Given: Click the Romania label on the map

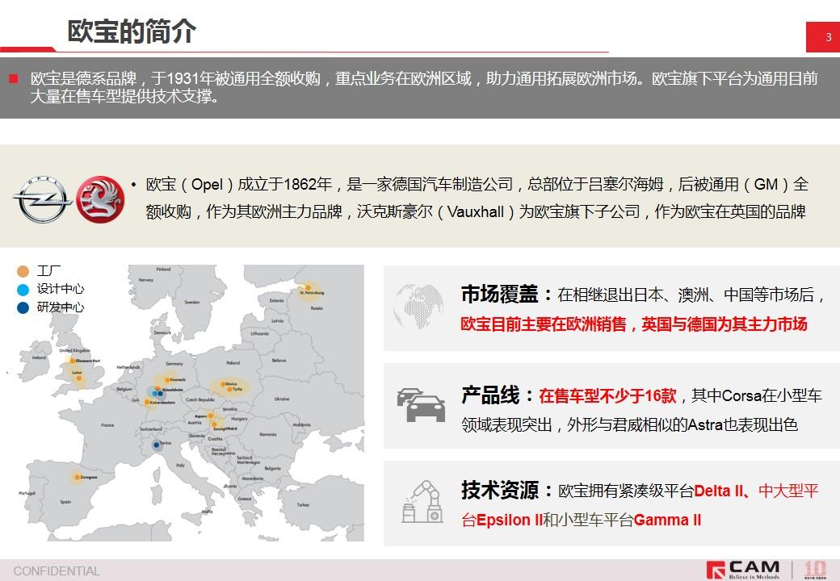Looking at the screenshot, I should (x=268, y=434).
